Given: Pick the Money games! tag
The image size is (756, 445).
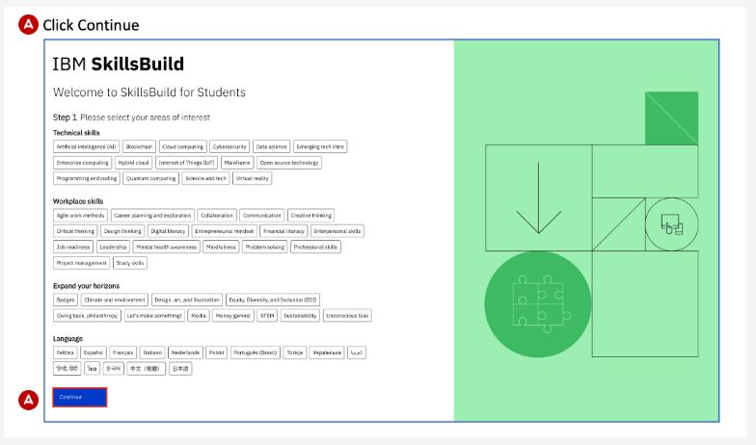Looking at the screenshot, I should point(233,316).
